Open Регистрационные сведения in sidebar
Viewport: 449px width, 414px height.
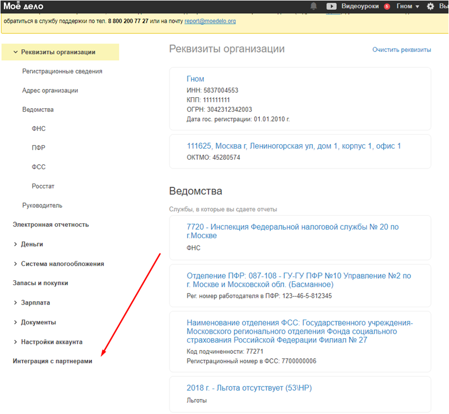pos(62,71)
